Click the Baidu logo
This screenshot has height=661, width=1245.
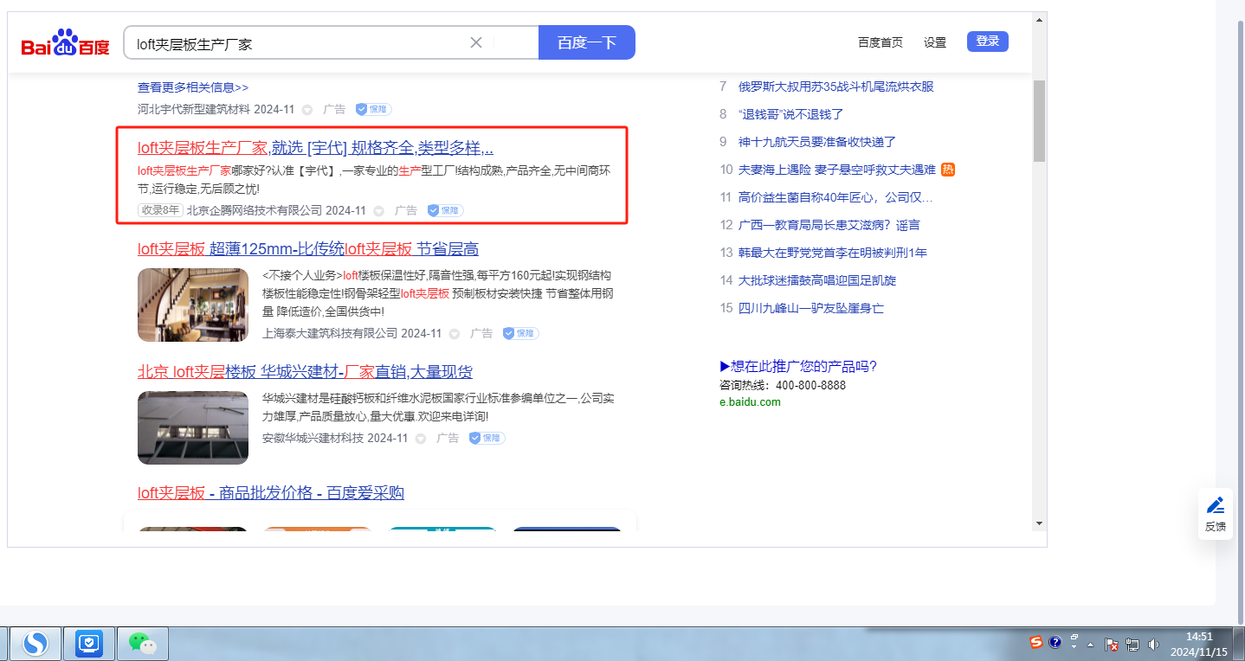[66, 43]
